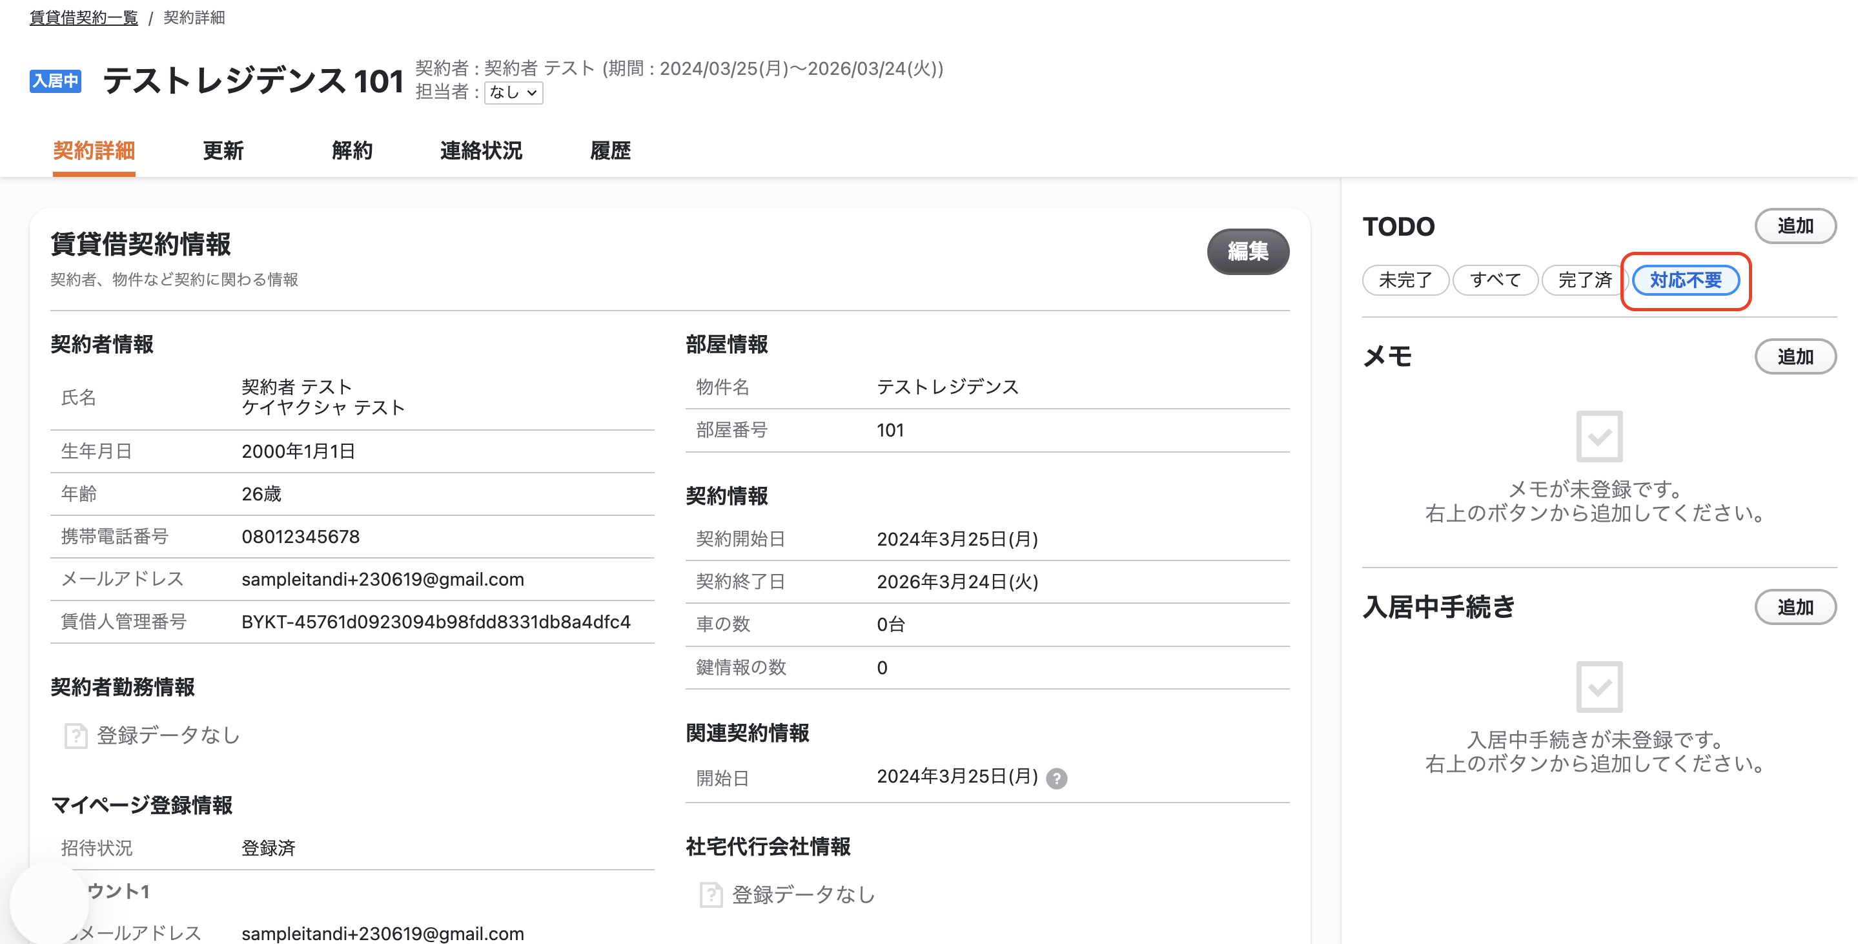This screenshot has height=944, width=1858.
Task: Filter TODO by 未完了
Action: tap(1405, 280)
